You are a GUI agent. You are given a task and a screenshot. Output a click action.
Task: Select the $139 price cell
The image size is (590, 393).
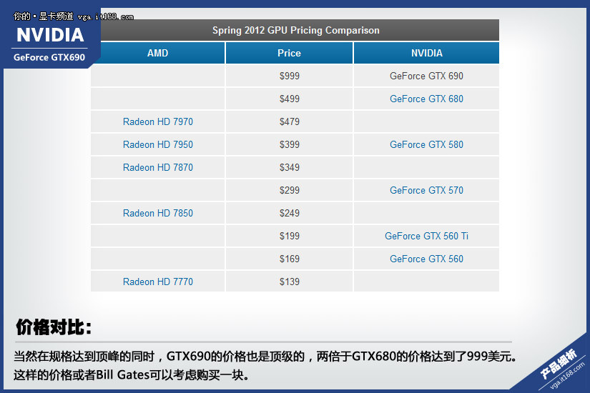pos(289,282)
